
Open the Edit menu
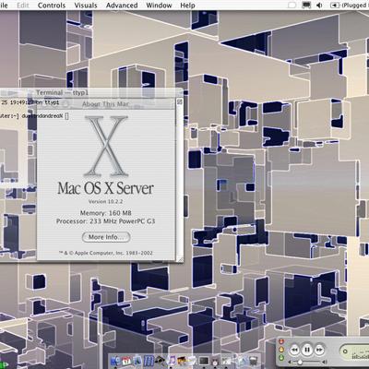click(x=23, y=6)
